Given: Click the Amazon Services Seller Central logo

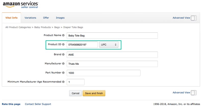Looking at the screenshot, I should (x=21, y=5).
